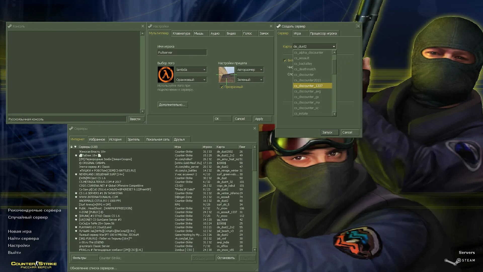Image resolution: width=483 pixels, height=272 pixels.
Task: Expand the orange color picker dropdown
Action: click(204, 79)
